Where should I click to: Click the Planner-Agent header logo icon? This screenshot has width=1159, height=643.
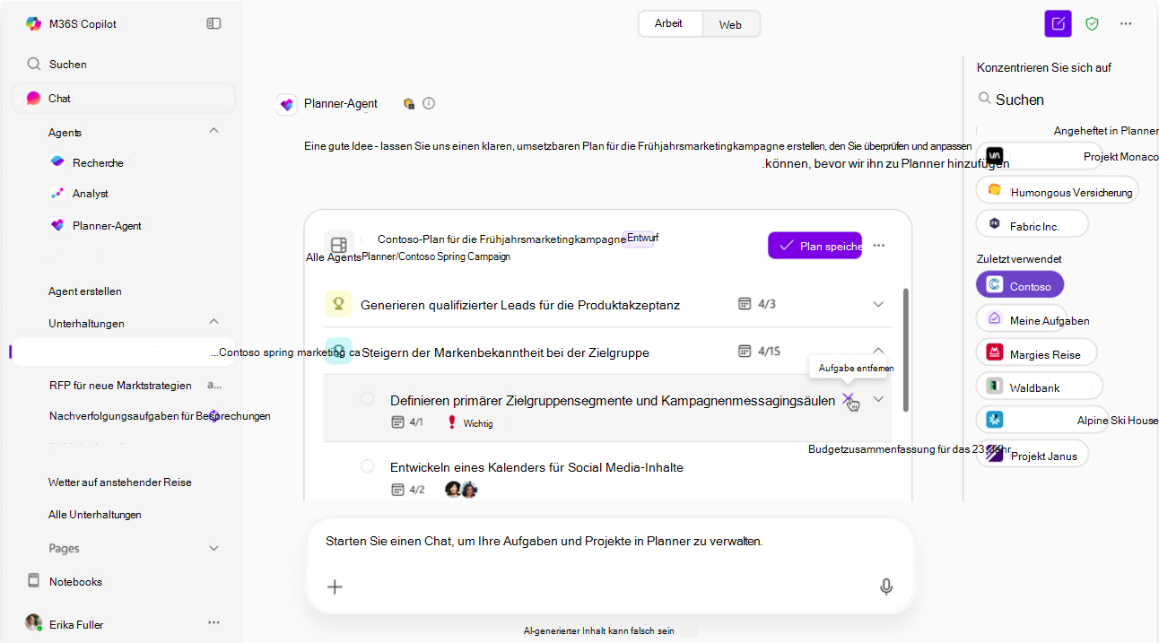287,104
